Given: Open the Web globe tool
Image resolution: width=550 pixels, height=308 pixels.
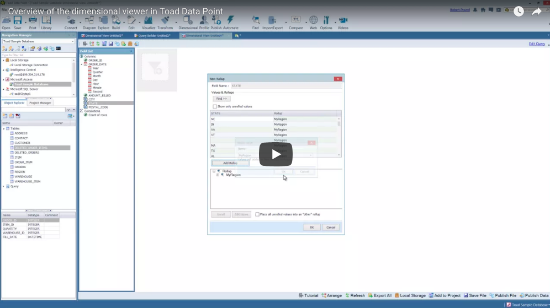Looking at the screenshot, I should pos(313,22).
